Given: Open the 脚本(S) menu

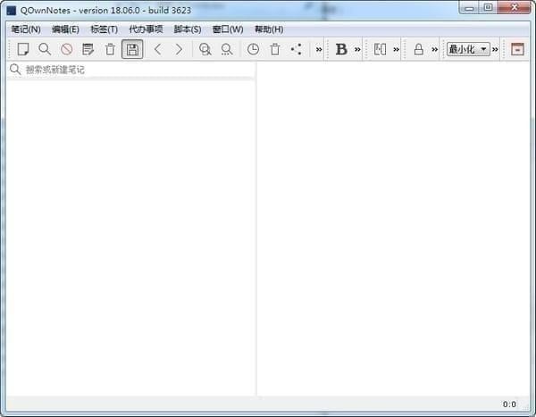Looking at the screenshot, I should pyautogui.click(x=188, y=29).
